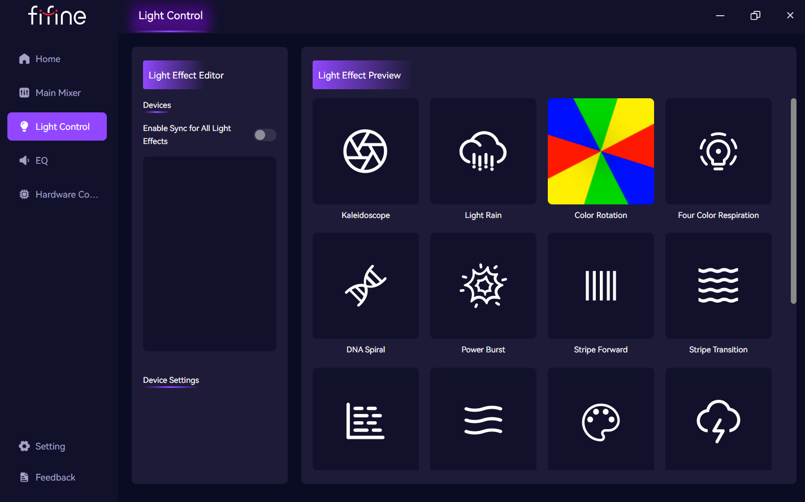Open the EQ section

57,160
